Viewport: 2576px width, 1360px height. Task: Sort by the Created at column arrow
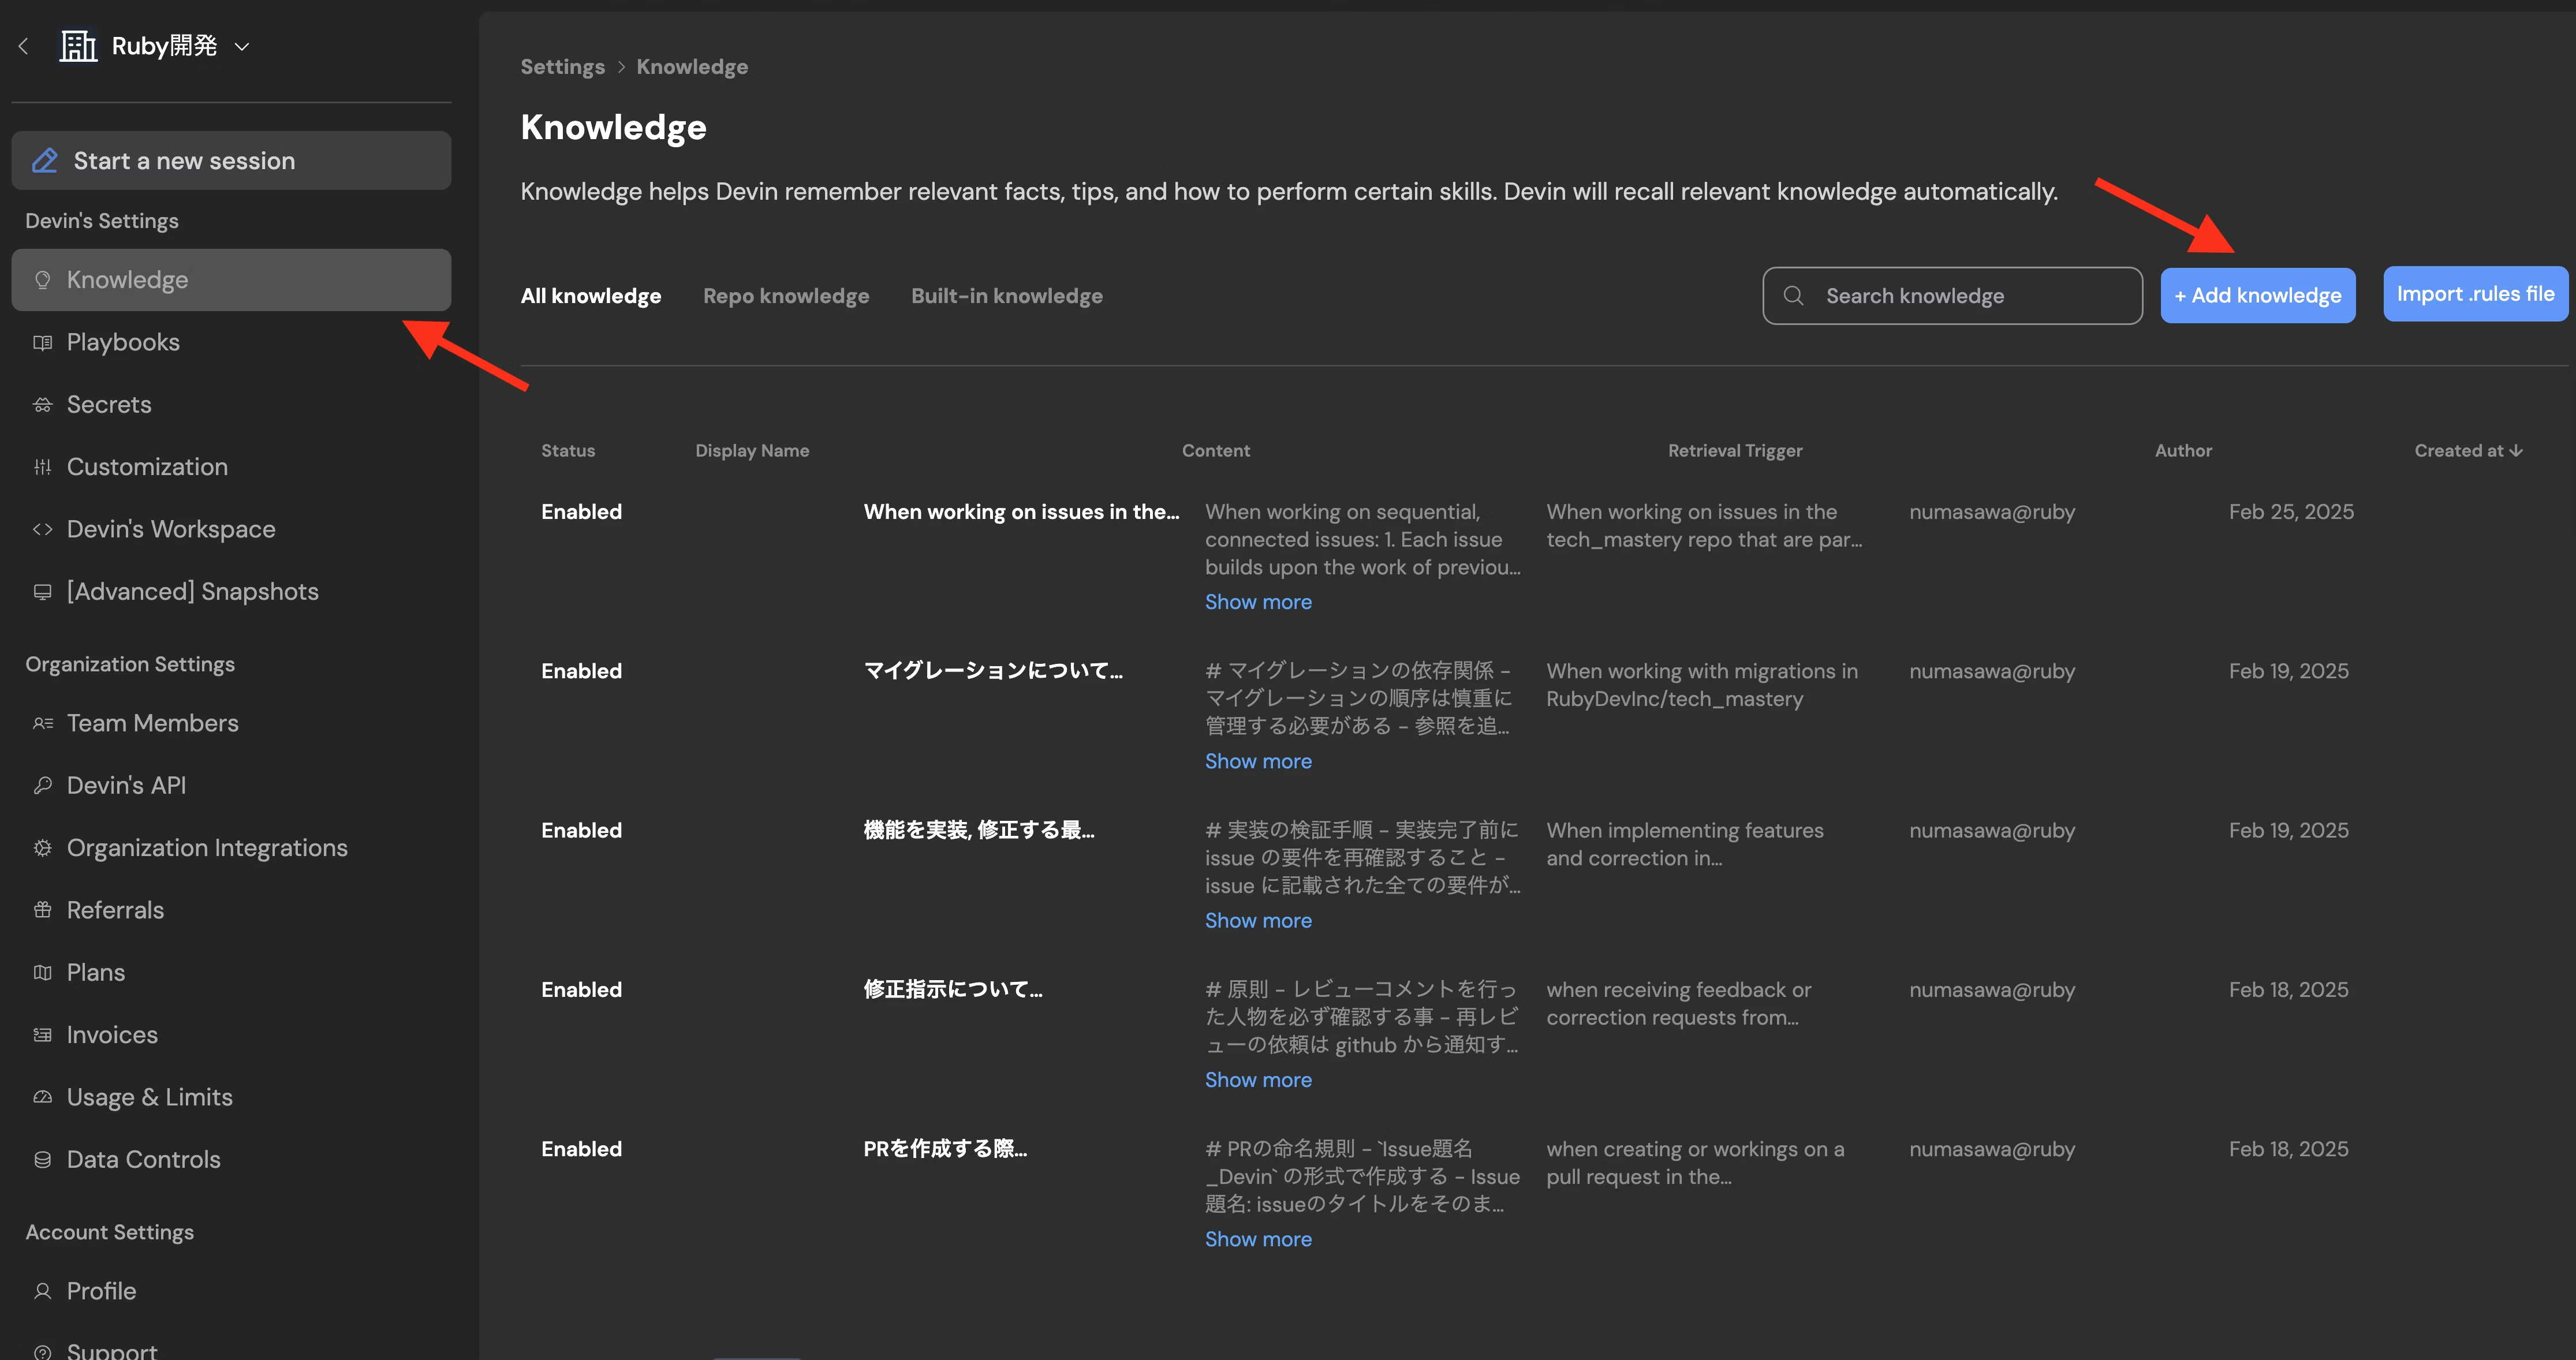coord(2516,451)
